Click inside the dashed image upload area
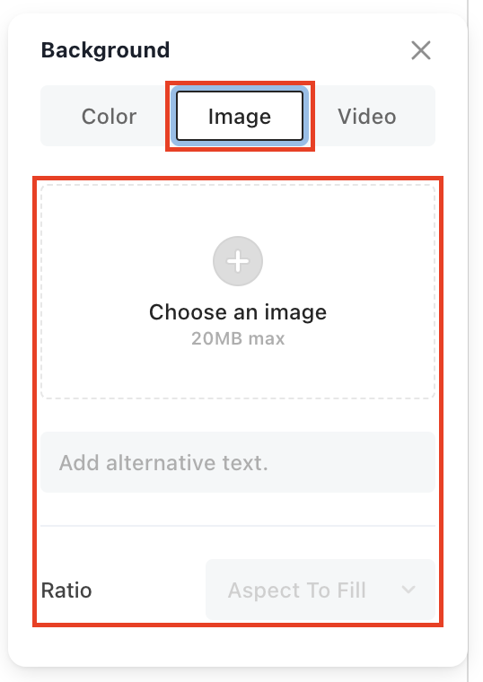The image size is (483, 682). 238,292
